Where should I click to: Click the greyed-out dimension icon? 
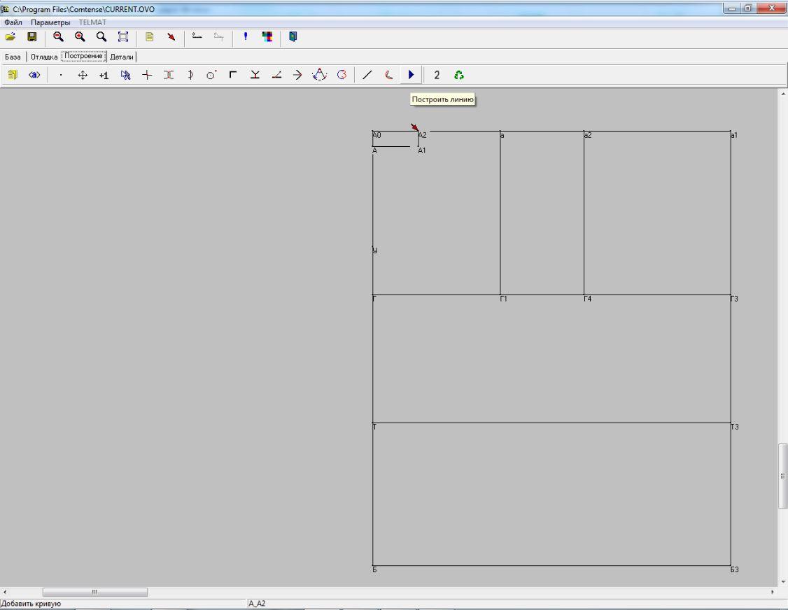[218, 36]
